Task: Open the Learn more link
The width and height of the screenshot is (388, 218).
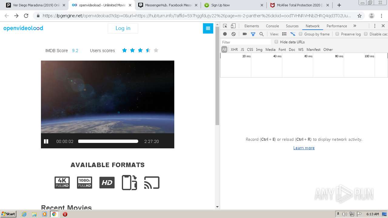Action: 304,148
